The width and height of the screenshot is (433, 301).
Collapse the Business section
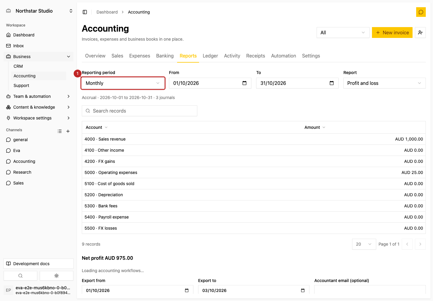(x=38, y=57)
